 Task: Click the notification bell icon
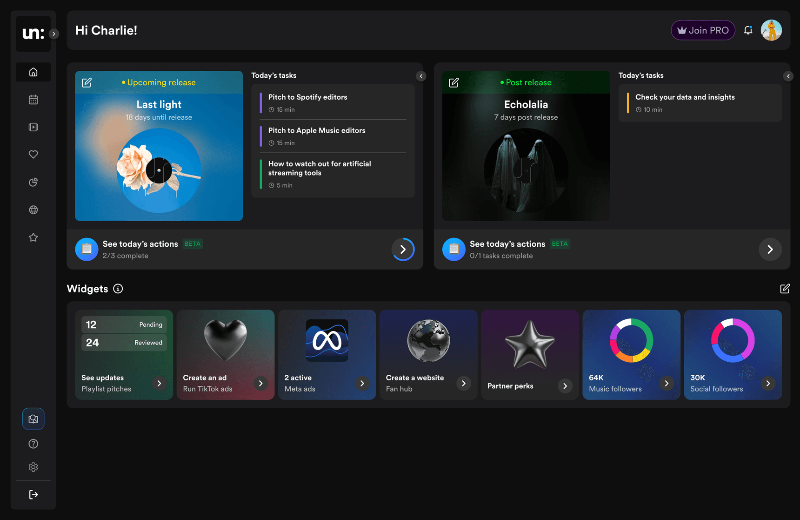(x=748, y=30)
